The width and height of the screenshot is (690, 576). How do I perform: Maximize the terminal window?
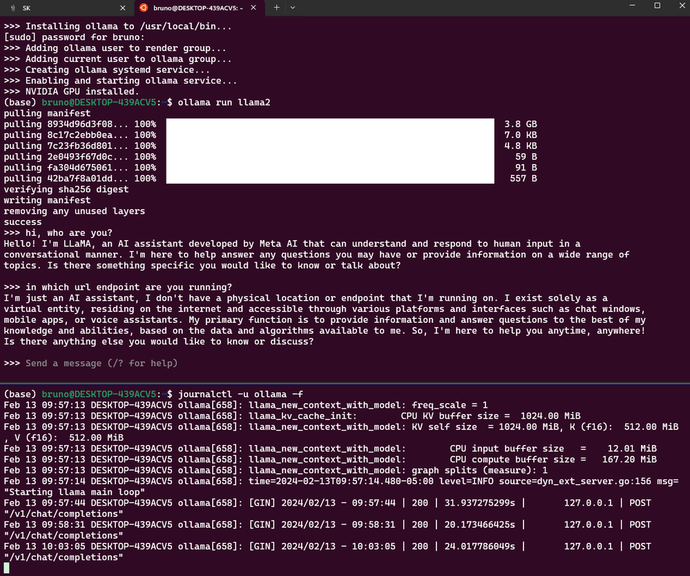point(658,6)
